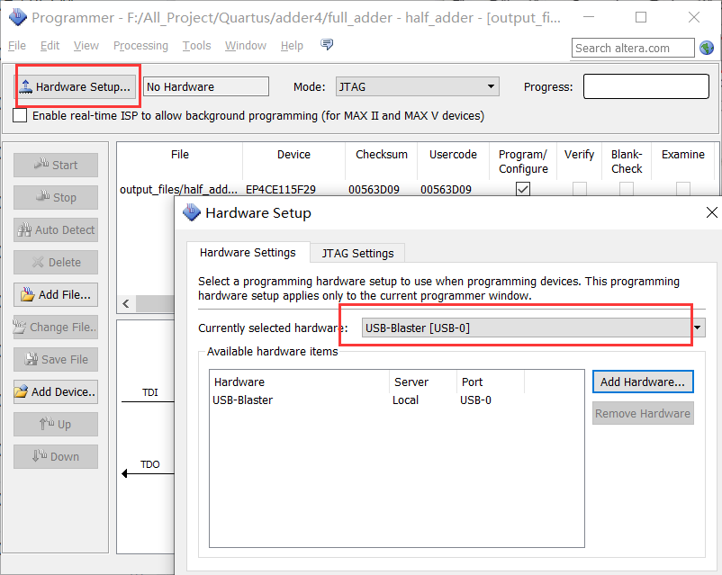Click the Server column header
The width and height of the screenshot is (722, 575).
point(423,382)
